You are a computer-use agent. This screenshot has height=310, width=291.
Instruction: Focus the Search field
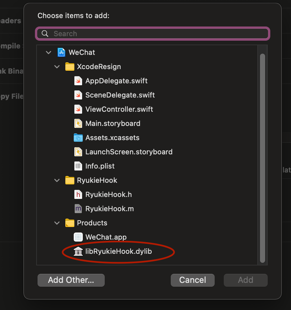(x=153, y=34)
